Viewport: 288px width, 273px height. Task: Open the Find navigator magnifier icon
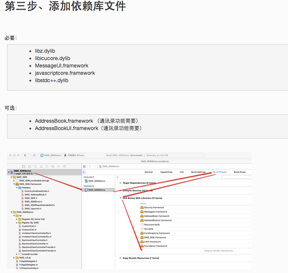point(35,167)
